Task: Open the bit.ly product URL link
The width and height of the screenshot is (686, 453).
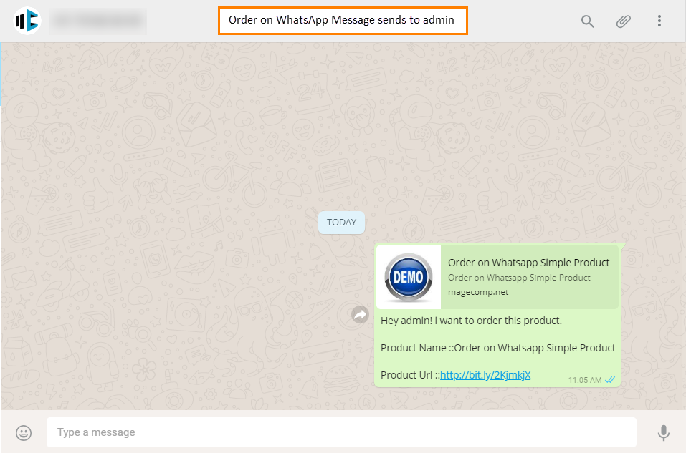Action: [x=485, y=375]
